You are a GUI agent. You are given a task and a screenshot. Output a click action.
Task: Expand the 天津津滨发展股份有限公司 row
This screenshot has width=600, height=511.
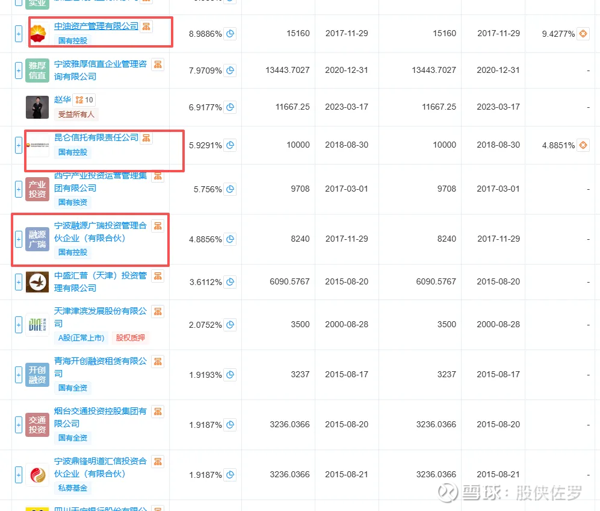tap(19, 325)
